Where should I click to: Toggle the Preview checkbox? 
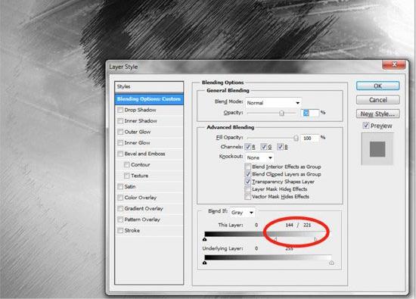(x=366, y=126)
